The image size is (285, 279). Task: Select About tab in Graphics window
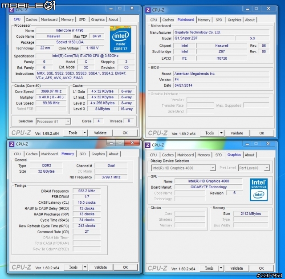tap(249, 155)
